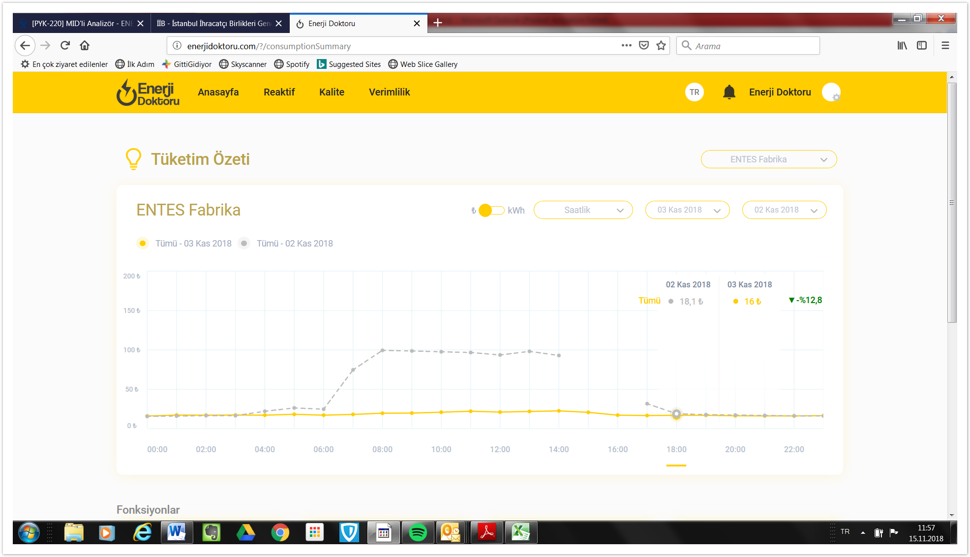Open the user profile avatar icon

tap(831, 92)
